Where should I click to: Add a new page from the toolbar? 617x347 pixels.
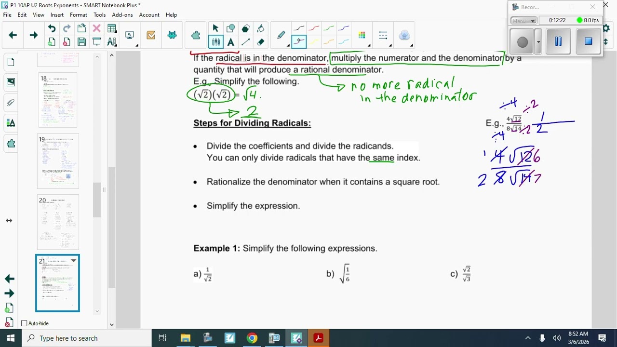pos(52,42)
